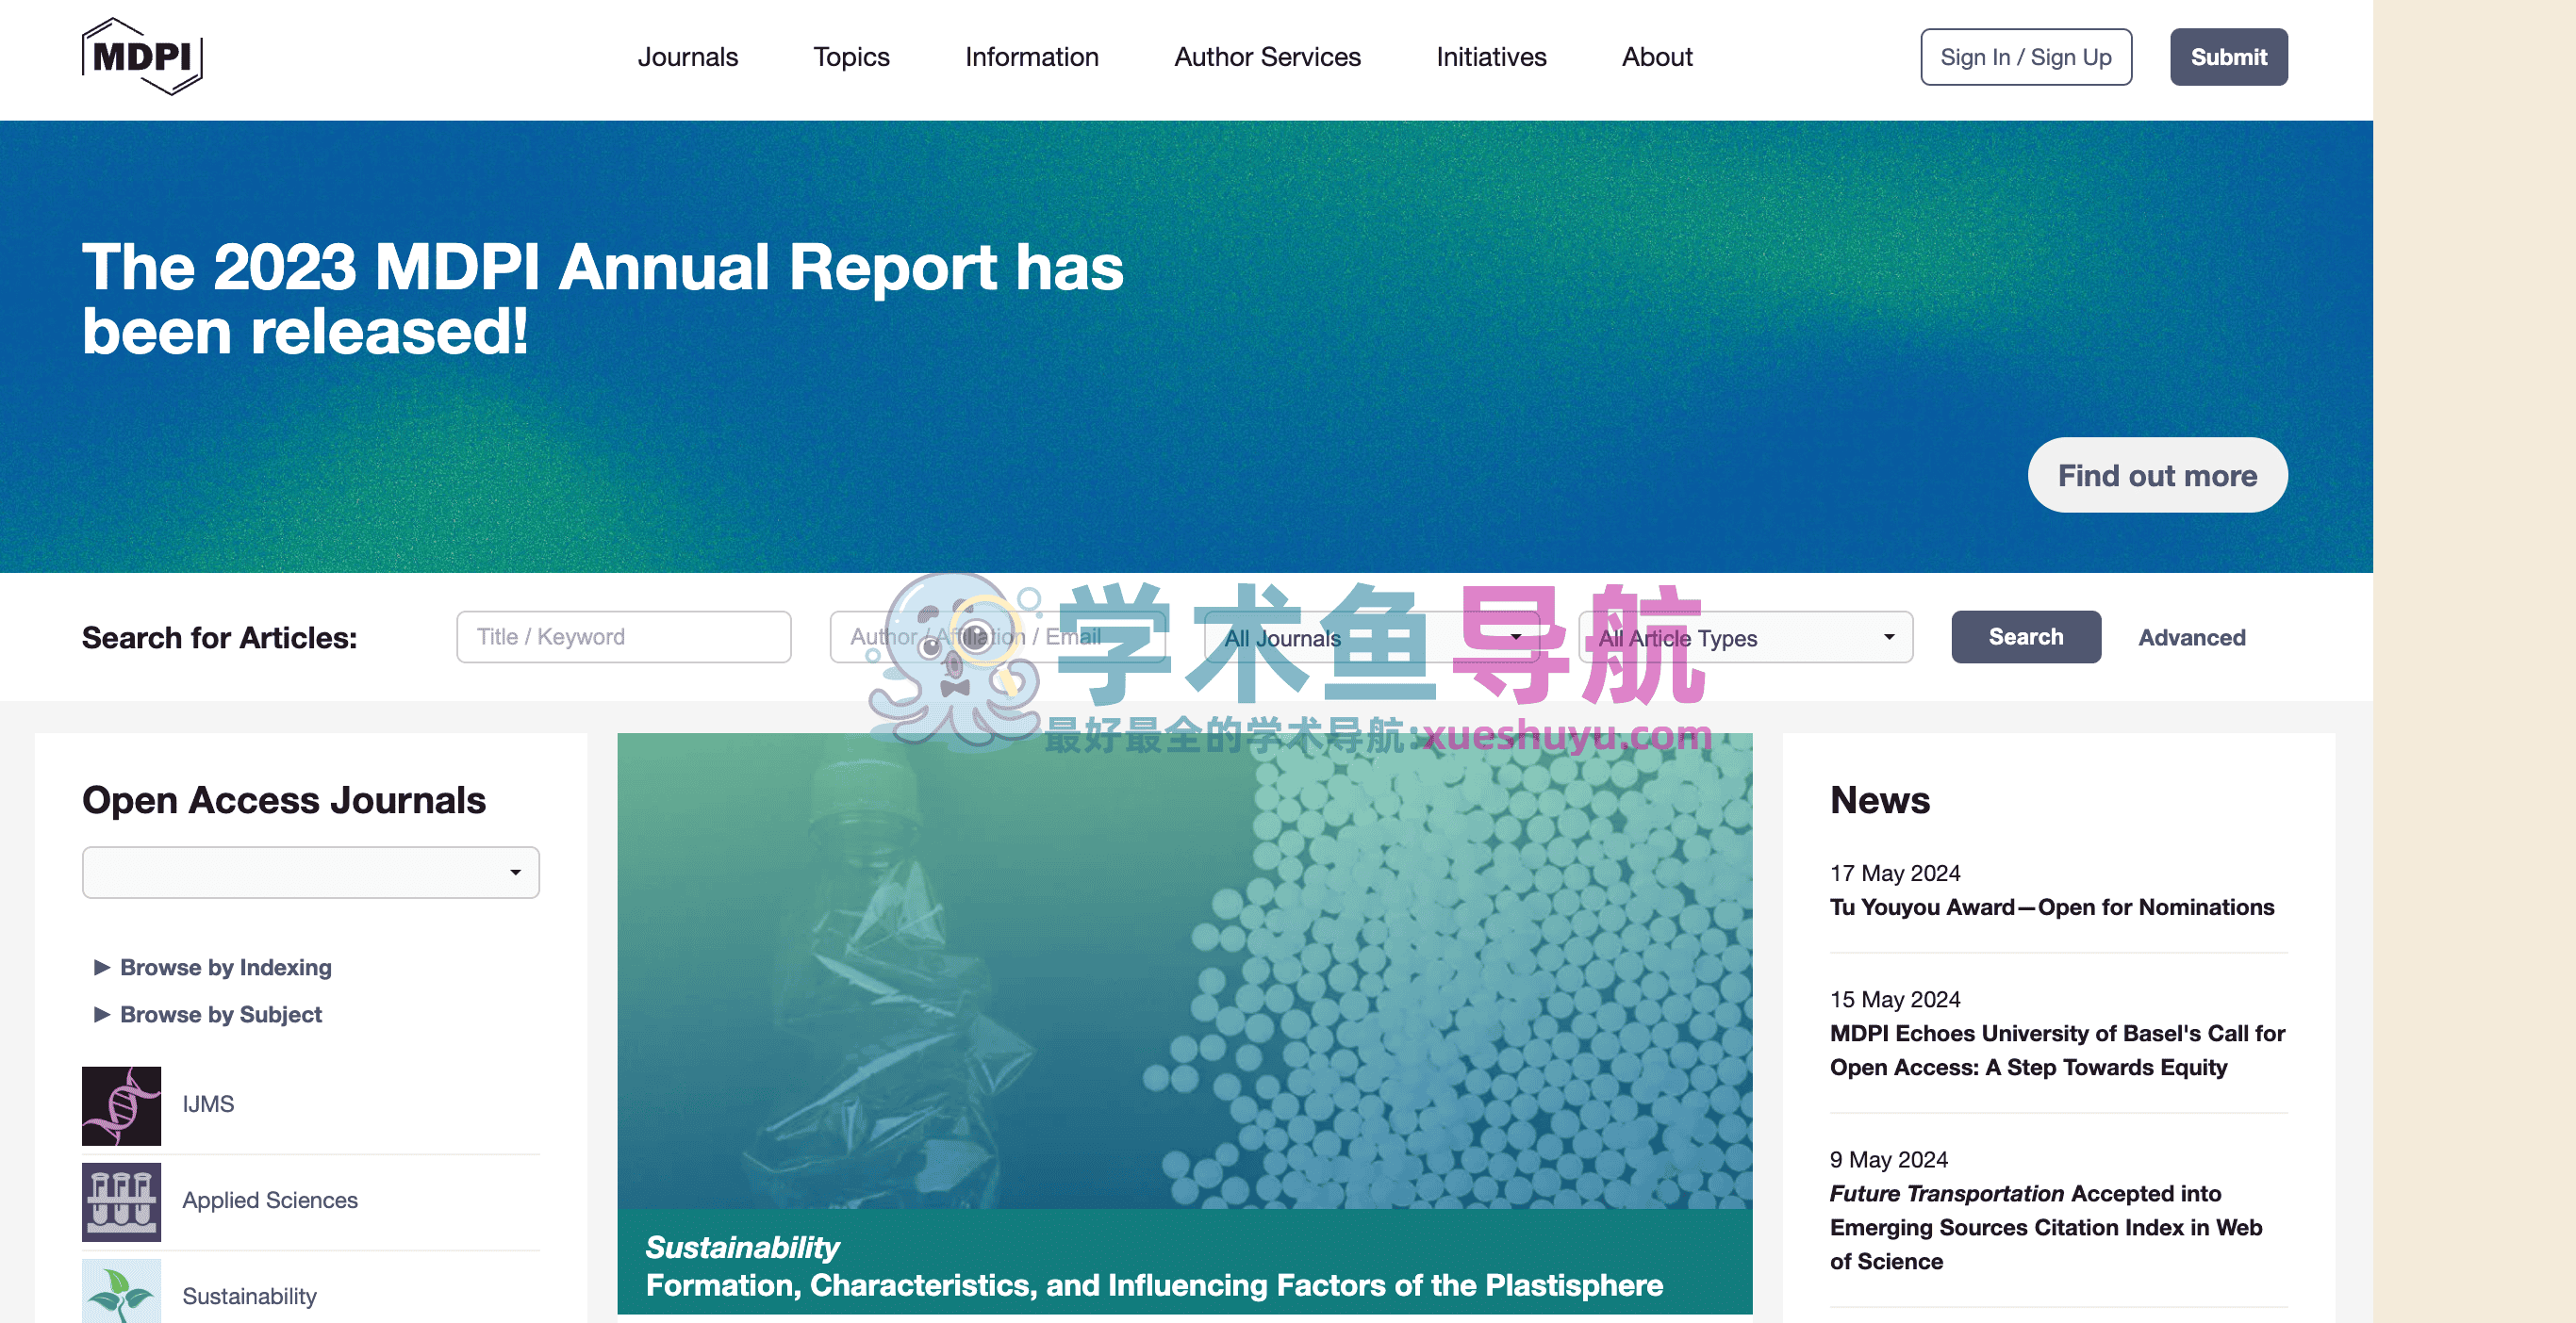Open the Author Services menu
This screenshot has height=1323, width=2576.
coord(1267,57)
